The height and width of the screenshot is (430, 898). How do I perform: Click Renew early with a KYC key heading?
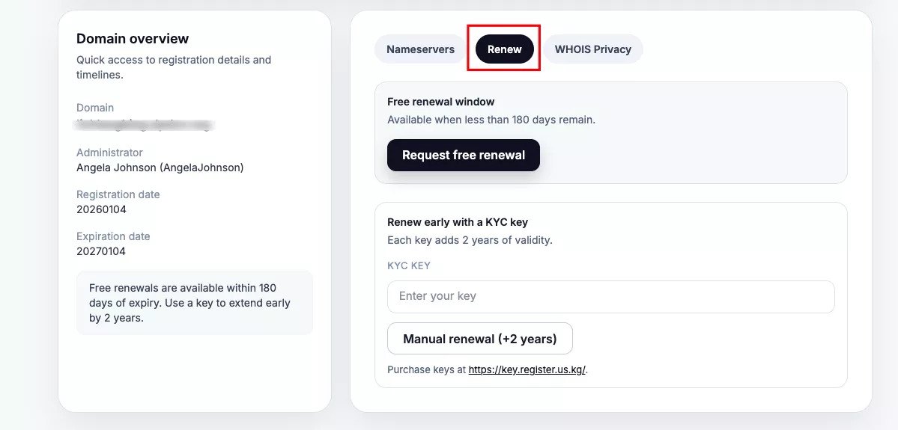[458, 222]
